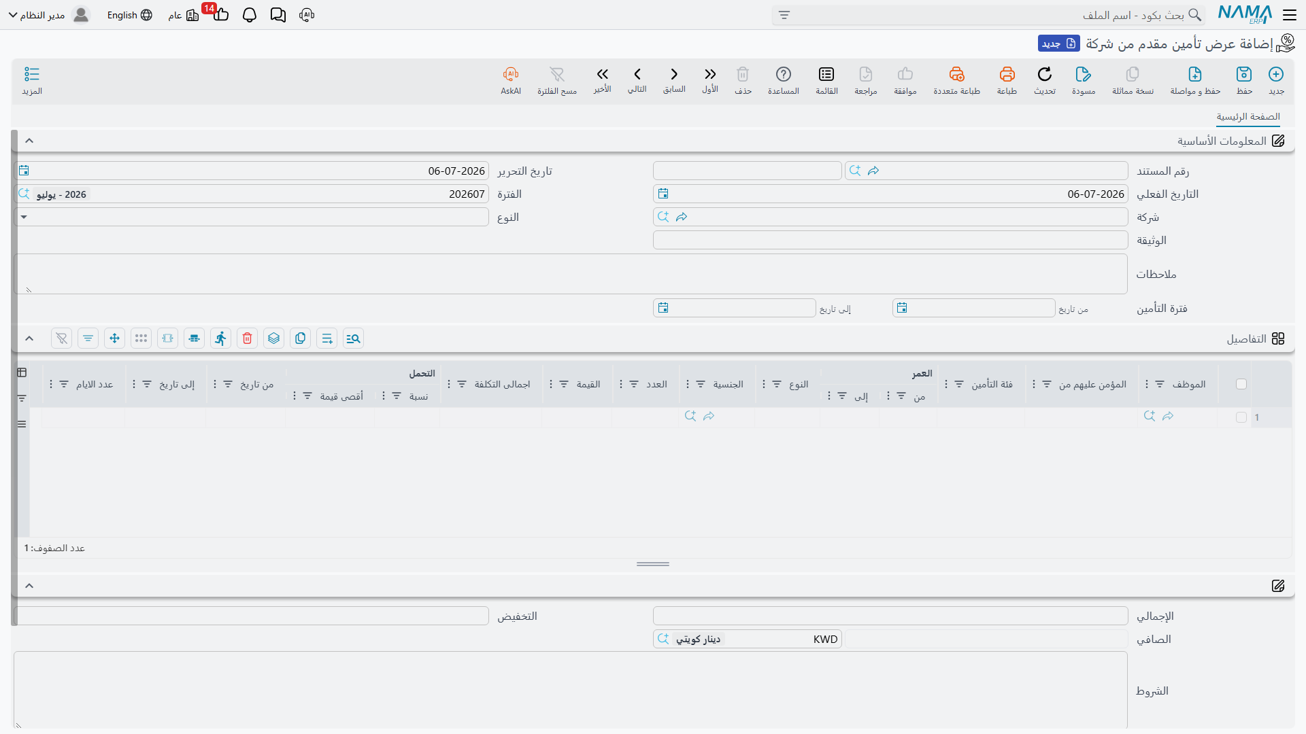1306x734 pixels.
Task: Switch language to English
Action: 129,15
